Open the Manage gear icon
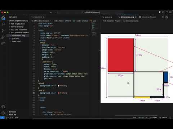Viewport: 173px width, 129px height. [x=3, y=113]
